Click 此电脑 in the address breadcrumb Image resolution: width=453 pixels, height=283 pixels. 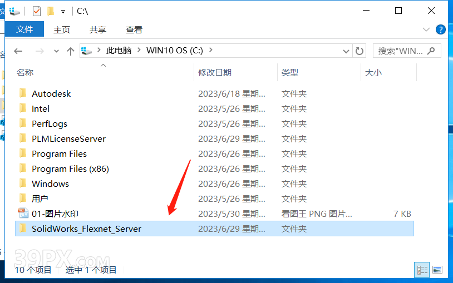point(119,51)
